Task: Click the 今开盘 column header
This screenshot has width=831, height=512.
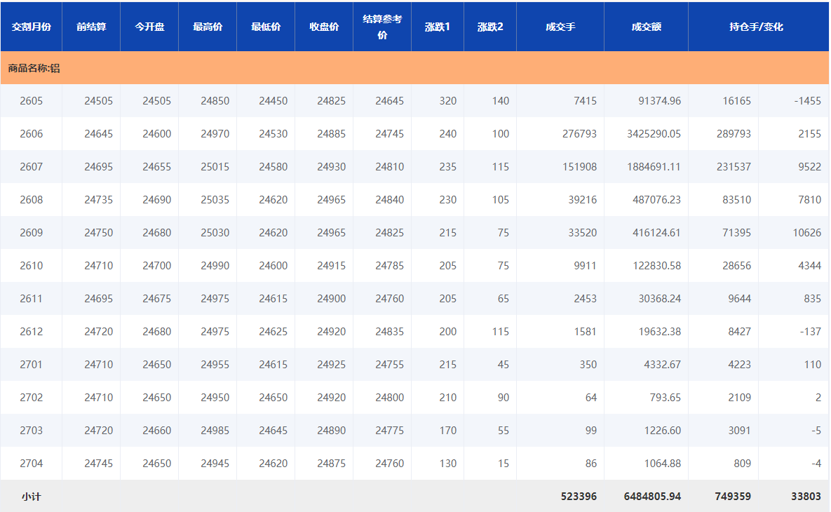Action: coord(149,27)
